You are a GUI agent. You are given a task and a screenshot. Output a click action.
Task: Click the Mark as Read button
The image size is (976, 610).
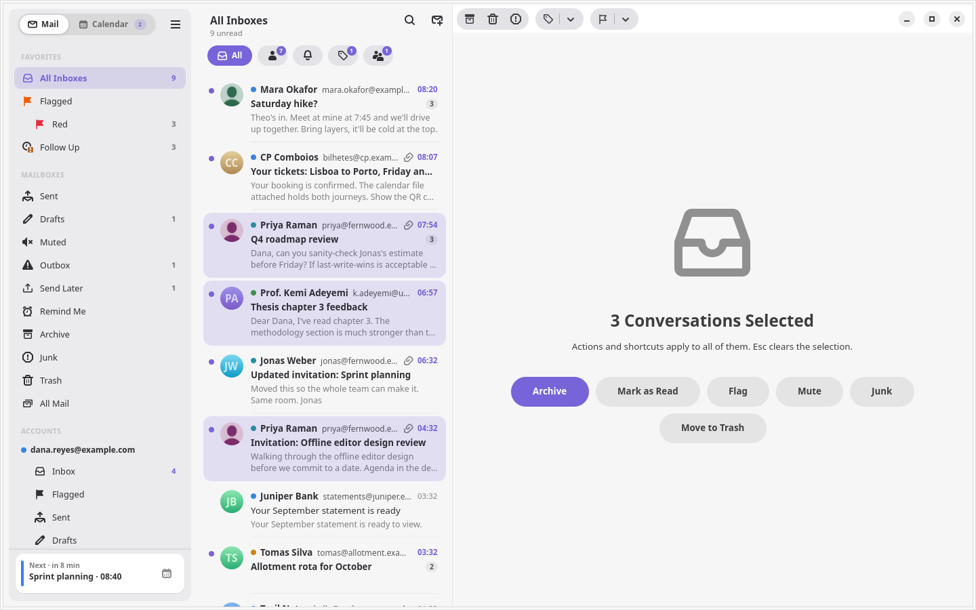[x=647, y=392]
